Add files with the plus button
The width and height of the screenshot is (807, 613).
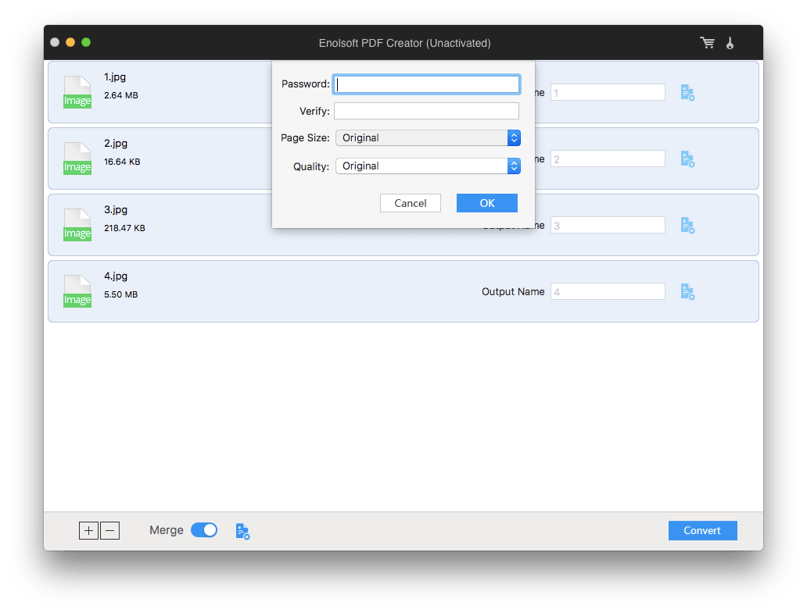[x=88, y=530]
